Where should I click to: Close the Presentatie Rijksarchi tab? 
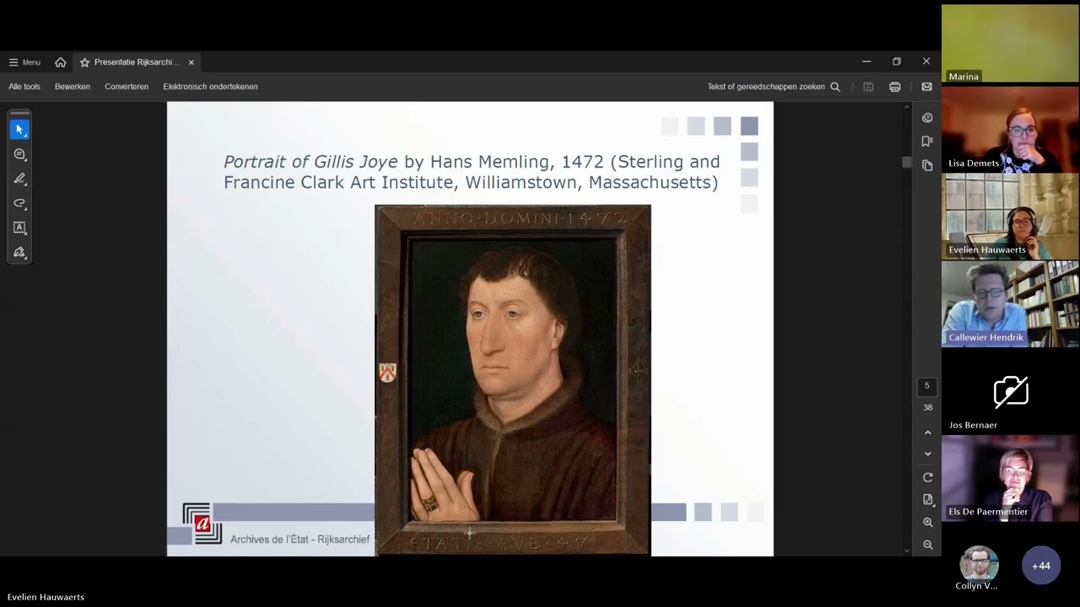coord(192,62)
